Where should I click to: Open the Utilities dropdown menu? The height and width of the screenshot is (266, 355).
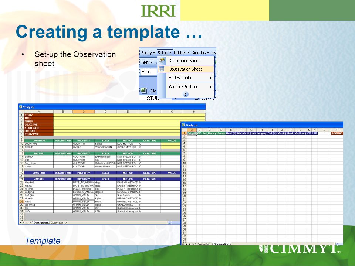coord(182,53)
